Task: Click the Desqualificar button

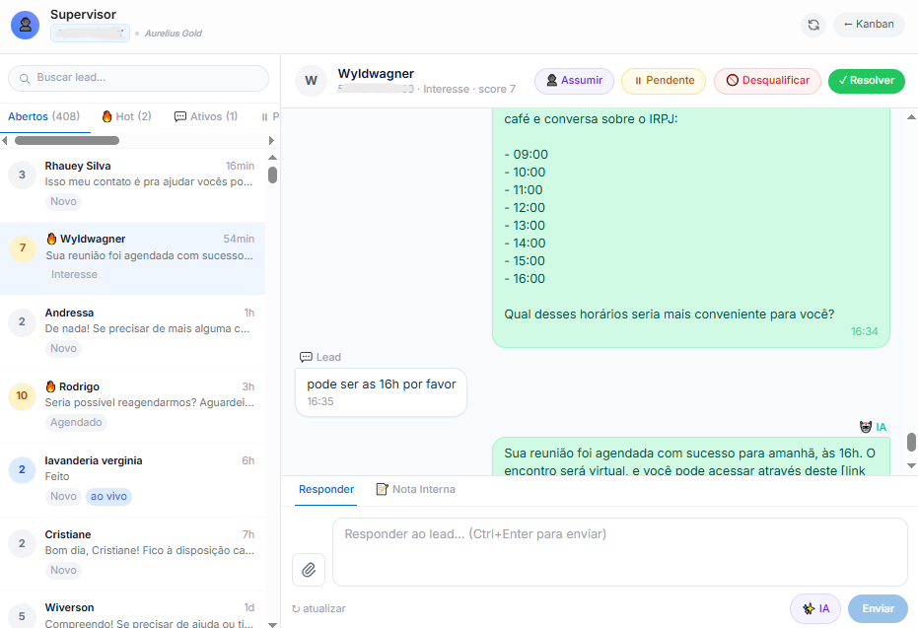Action: pyautogui.click(x=767, y=81)
